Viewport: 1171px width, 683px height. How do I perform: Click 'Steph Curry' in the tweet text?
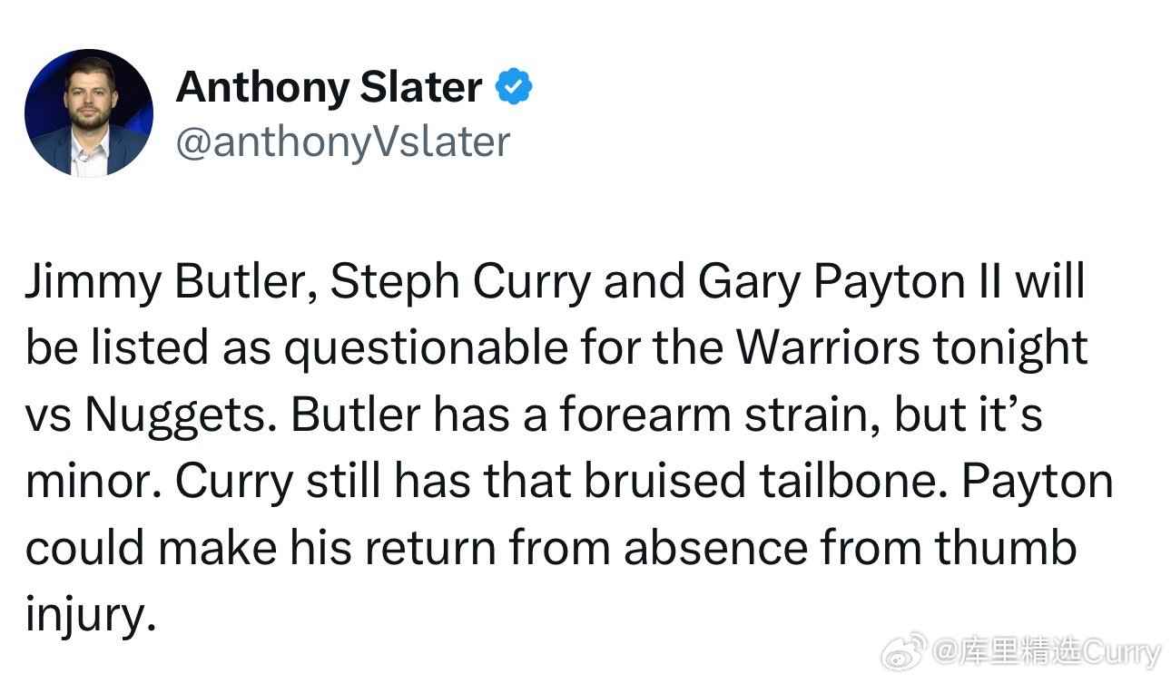point(462,284)
